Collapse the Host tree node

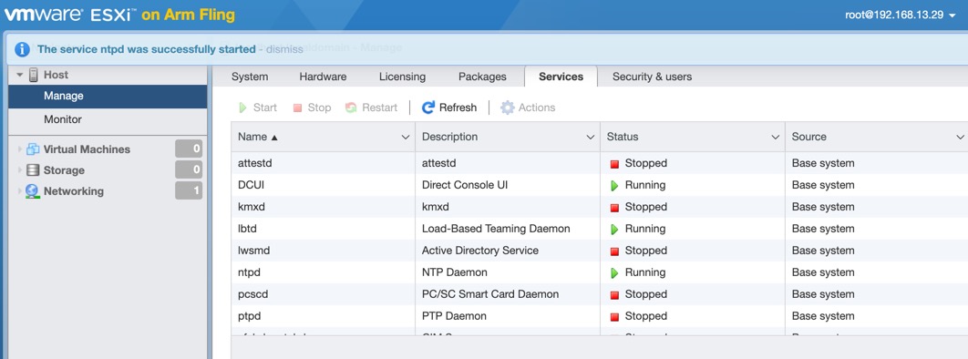pos(19,75)
